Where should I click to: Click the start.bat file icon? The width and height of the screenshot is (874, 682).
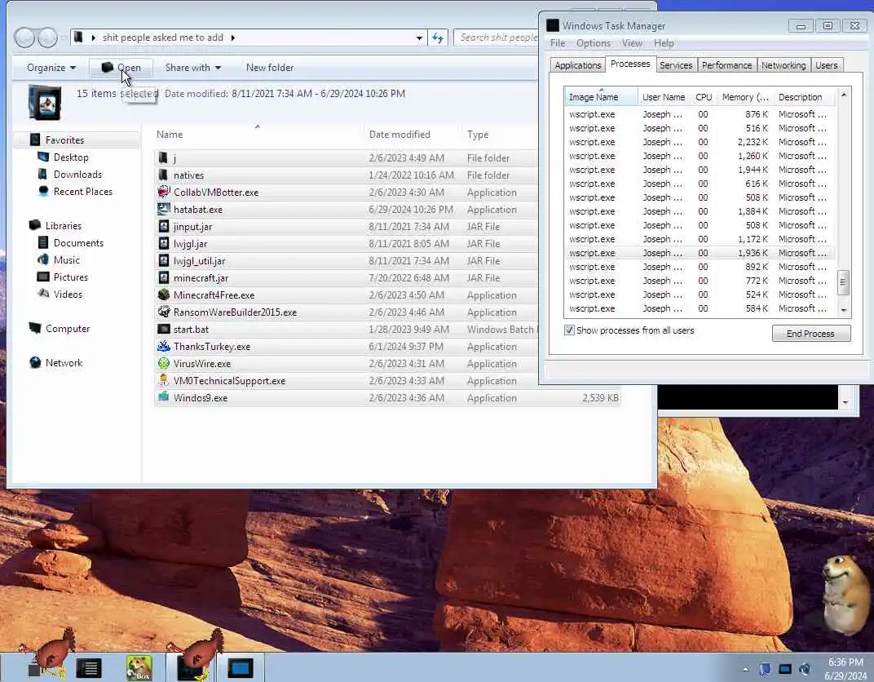click(x=163, y=329)
